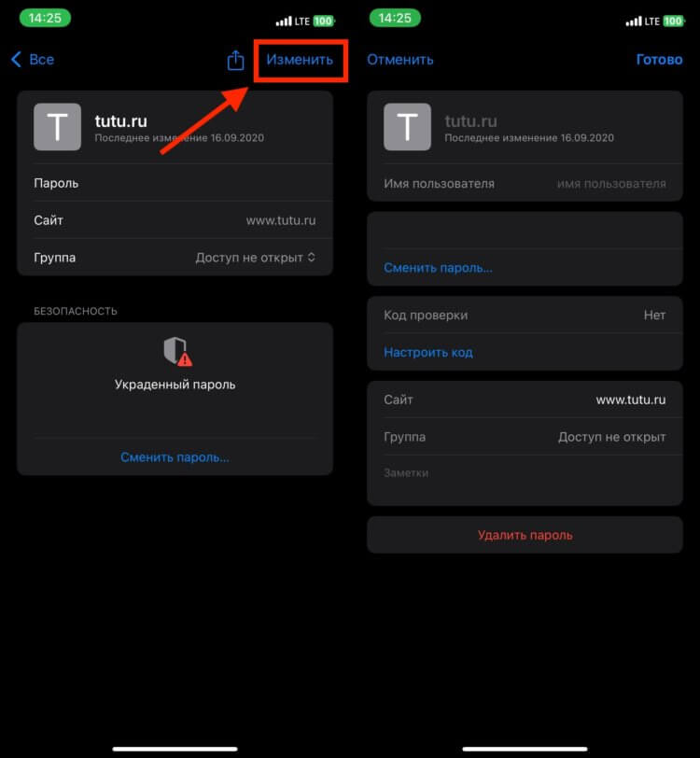
Task: Tap the stolen password shield warning icon
Action: tap(177, 351)
